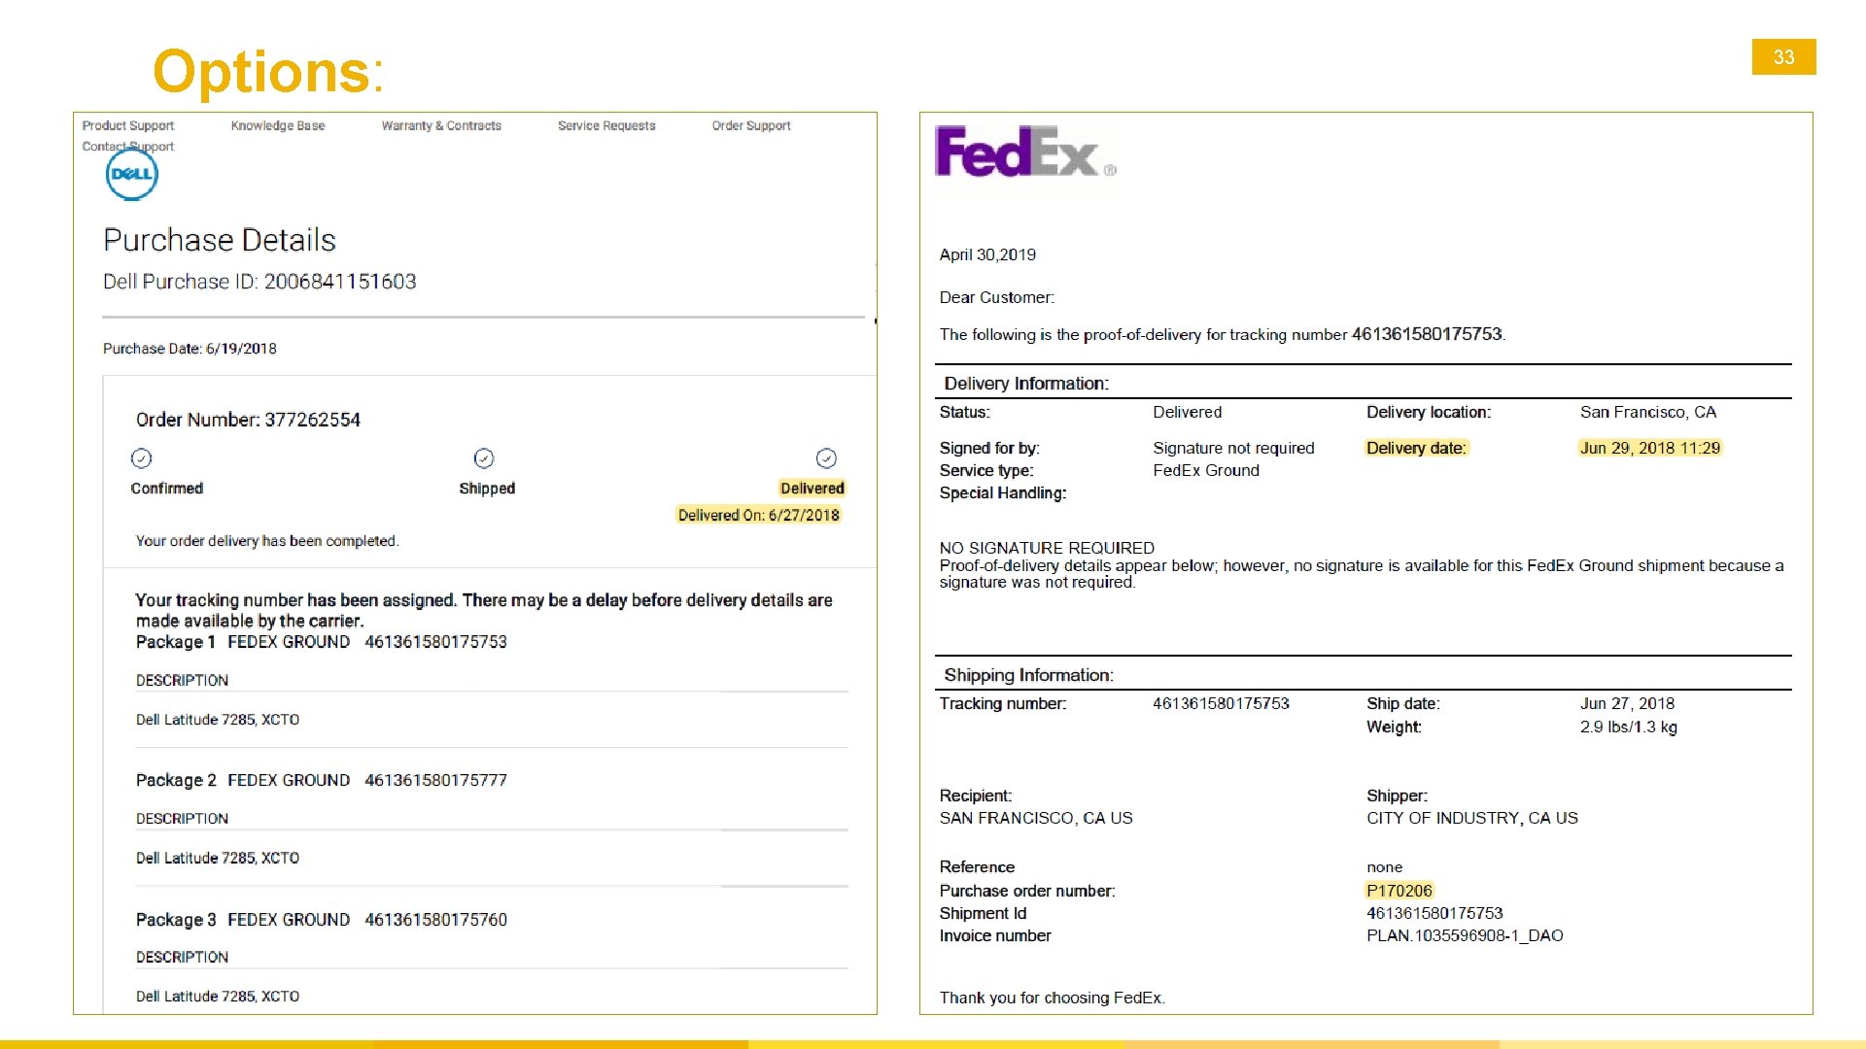Viewport: 1866px width, 1049px height.
Task: Go to Order Support
Action: click(x=751, y=126)
